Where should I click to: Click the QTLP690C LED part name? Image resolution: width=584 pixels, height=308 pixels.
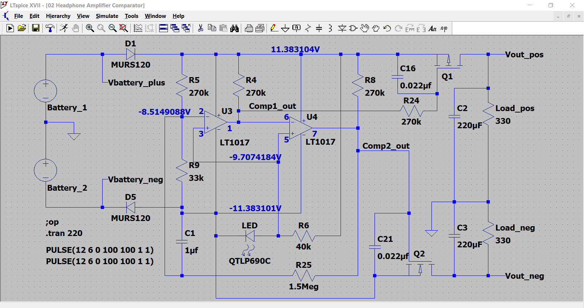[x=250, y=261]
